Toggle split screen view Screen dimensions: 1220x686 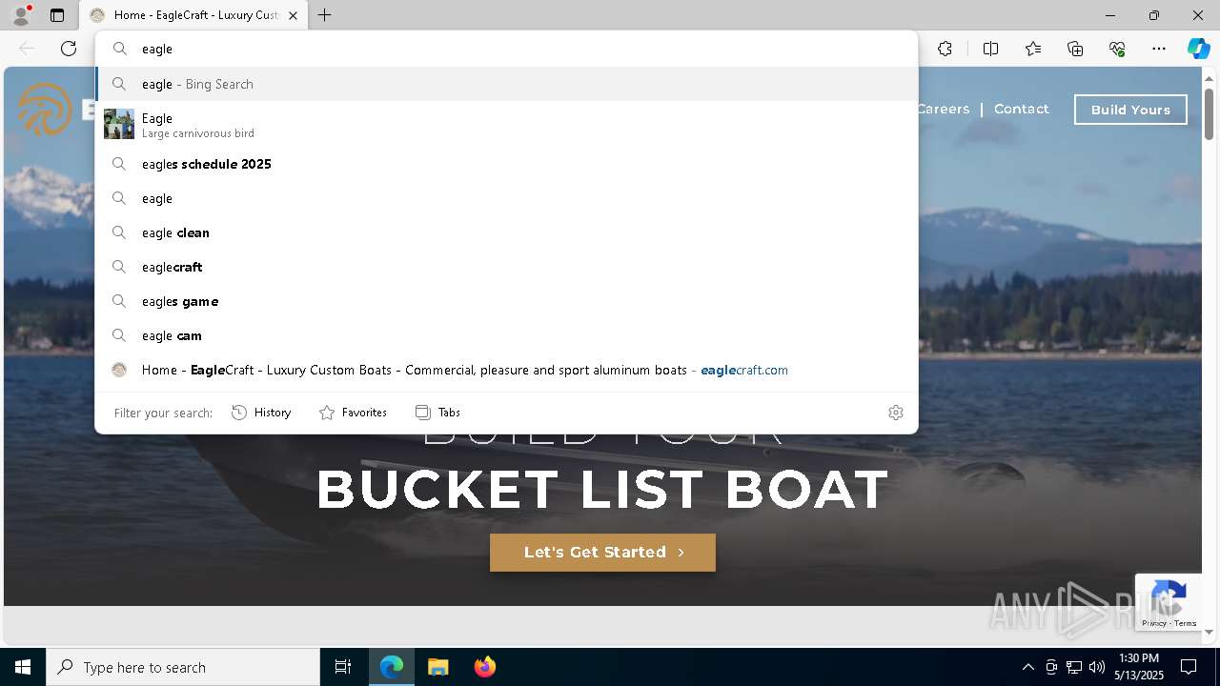[990, 49]
